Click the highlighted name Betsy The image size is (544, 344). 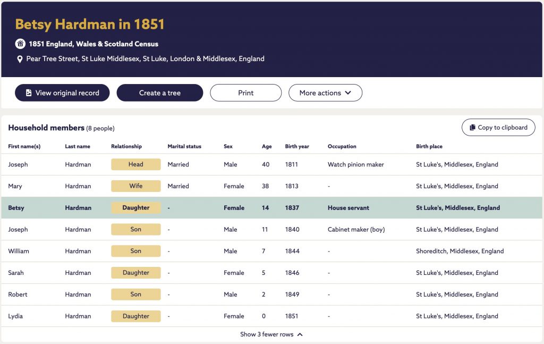(x=16, y=208)
